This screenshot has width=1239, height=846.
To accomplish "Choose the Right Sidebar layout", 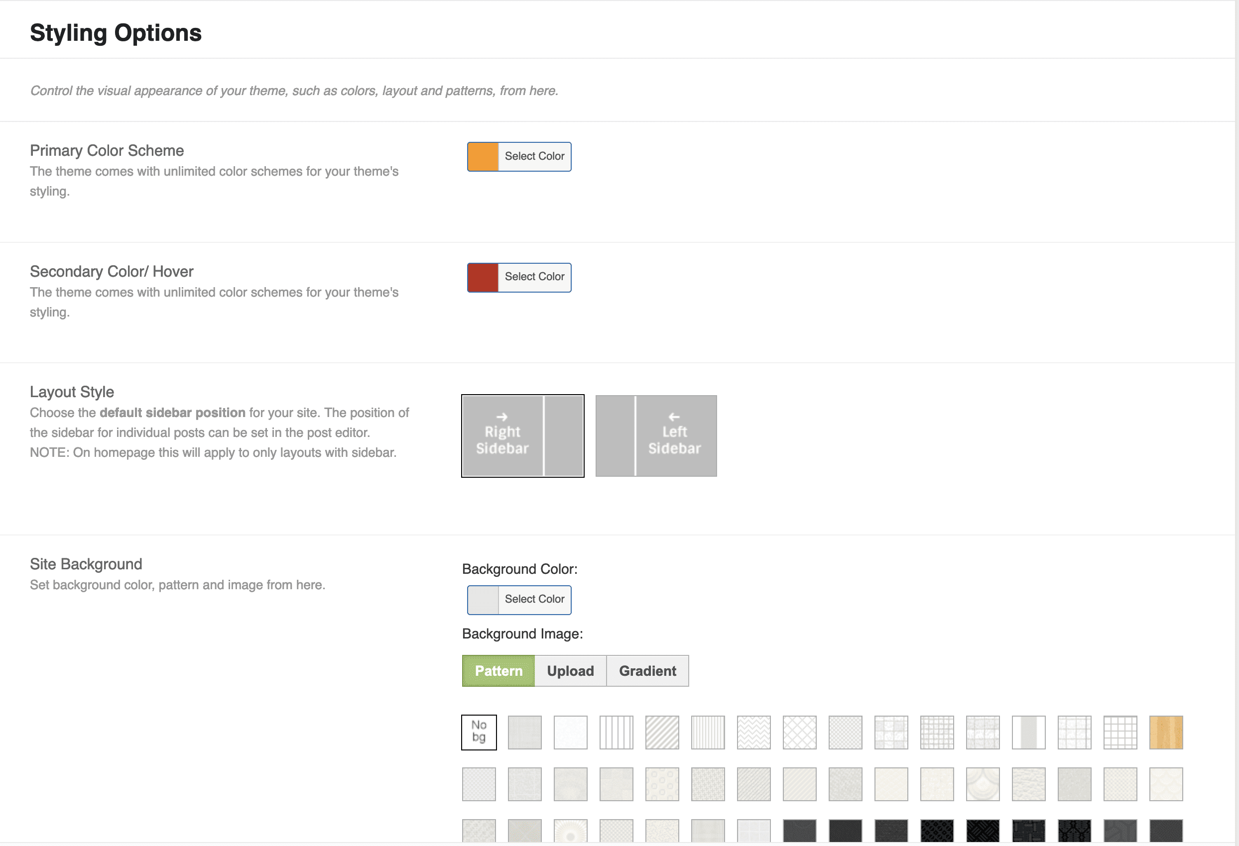I will click(x=522, y=436).
